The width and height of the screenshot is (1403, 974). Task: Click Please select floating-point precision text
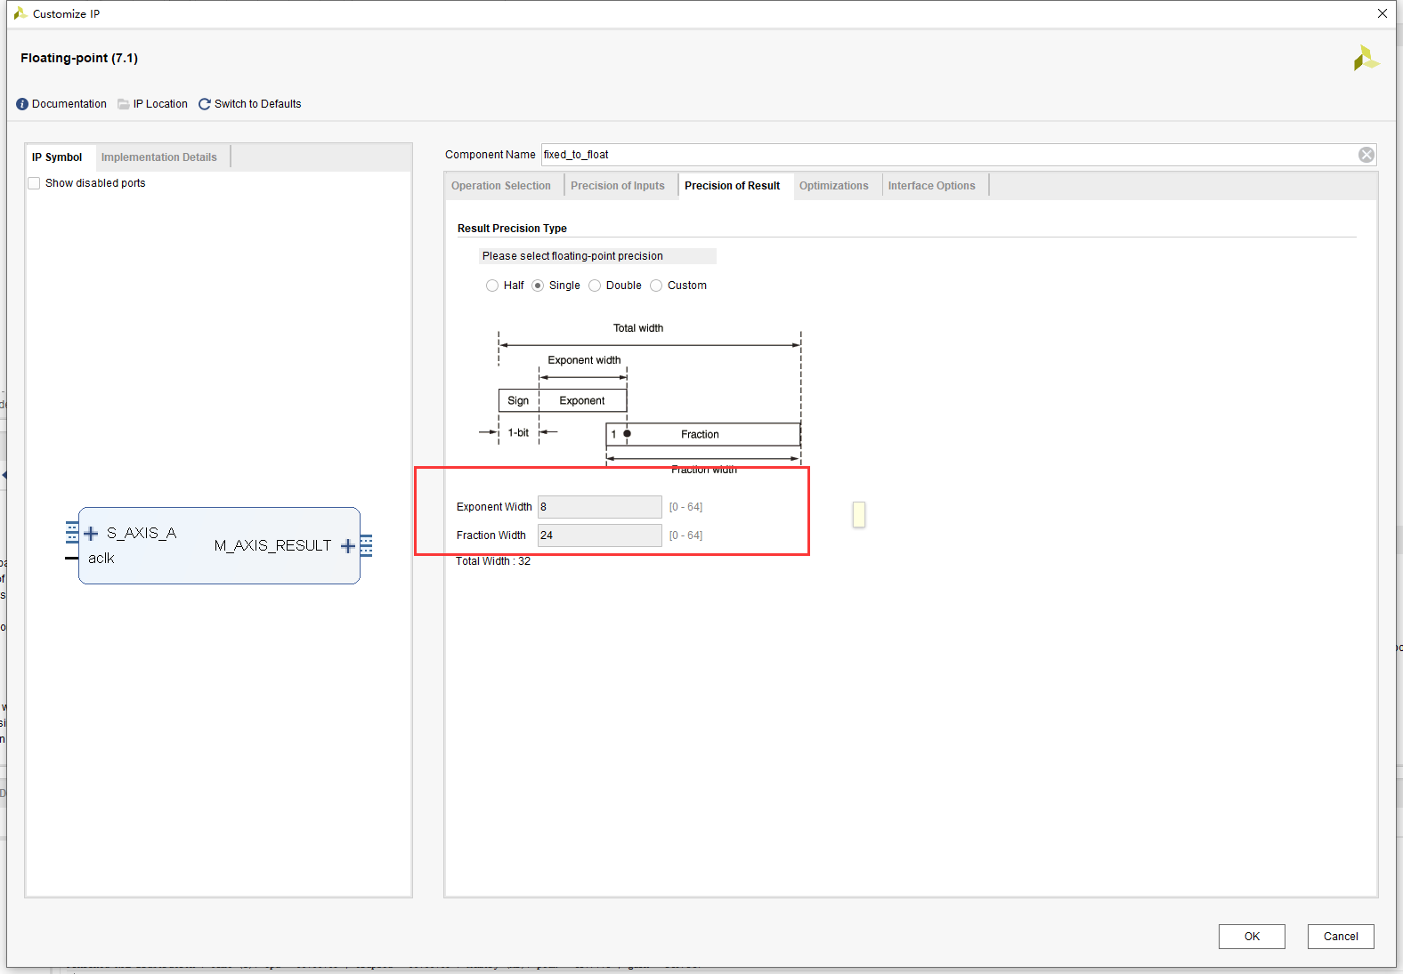click(x=572, y=256)
